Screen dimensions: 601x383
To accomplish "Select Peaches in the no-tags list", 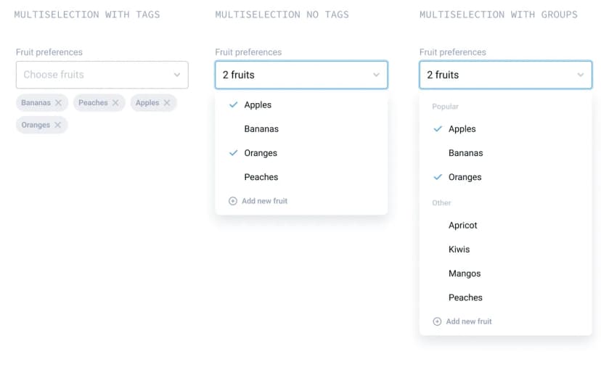I will (x=301, y=177).
